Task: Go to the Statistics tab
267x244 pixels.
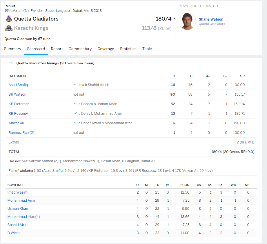Action: point(128,49)
